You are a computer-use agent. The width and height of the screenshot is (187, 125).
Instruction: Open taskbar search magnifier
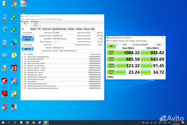pos(9,122)
